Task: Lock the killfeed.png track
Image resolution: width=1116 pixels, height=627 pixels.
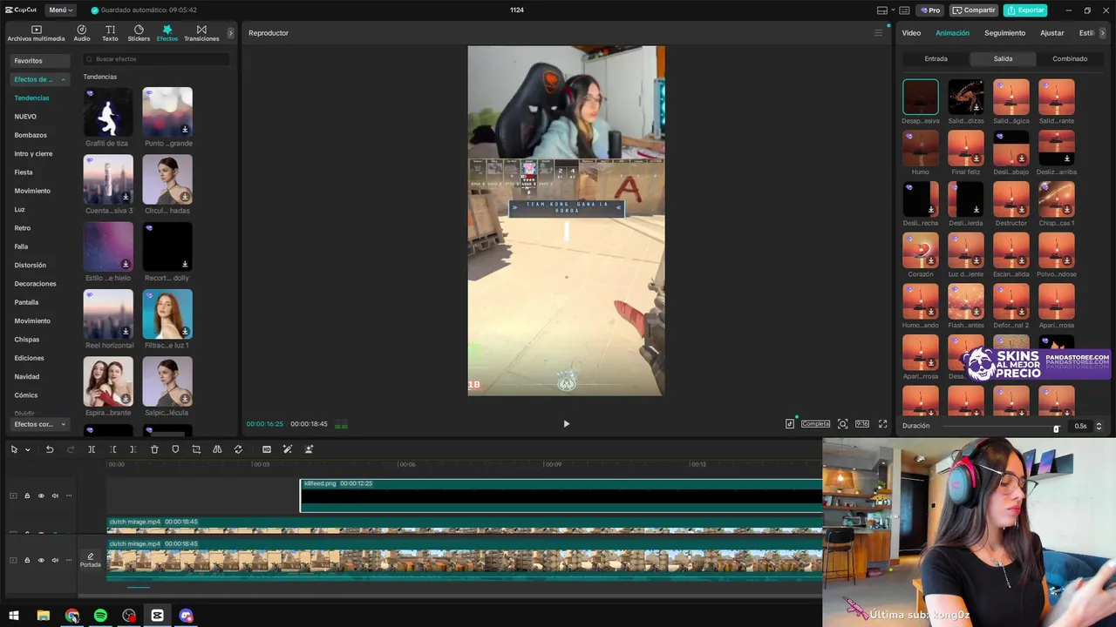Action: point(27,496)
